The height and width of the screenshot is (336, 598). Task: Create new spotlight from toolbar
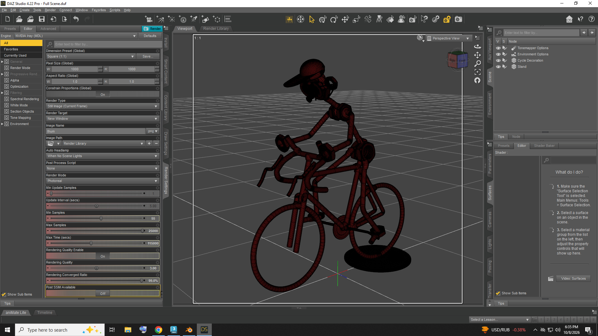(x=194, y=19)
